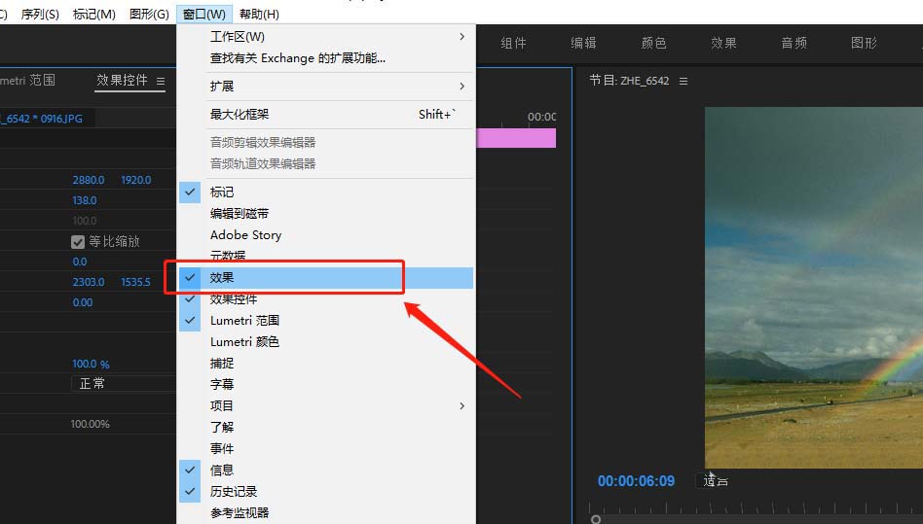
Task: Toggle Lumetri 范围 panel in menu
Action: pyautogui.click(x=325, y=321)
